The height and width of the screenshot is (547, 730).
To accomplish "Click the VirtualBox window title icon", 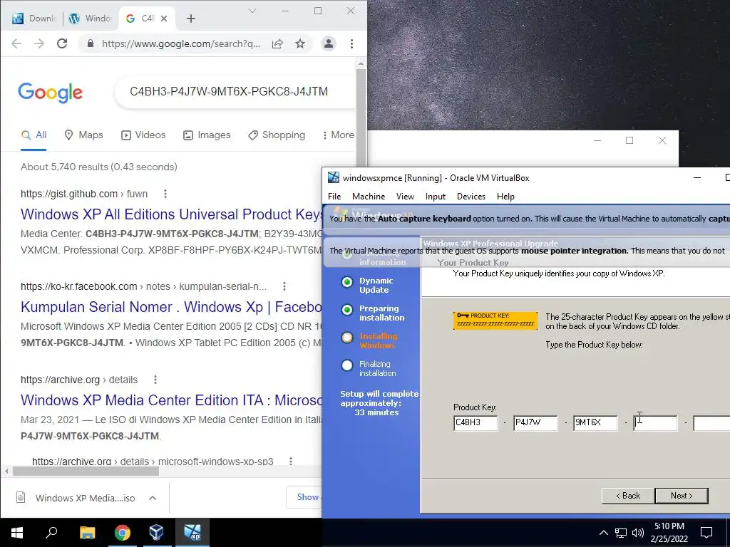I will (x=334, y=177).
